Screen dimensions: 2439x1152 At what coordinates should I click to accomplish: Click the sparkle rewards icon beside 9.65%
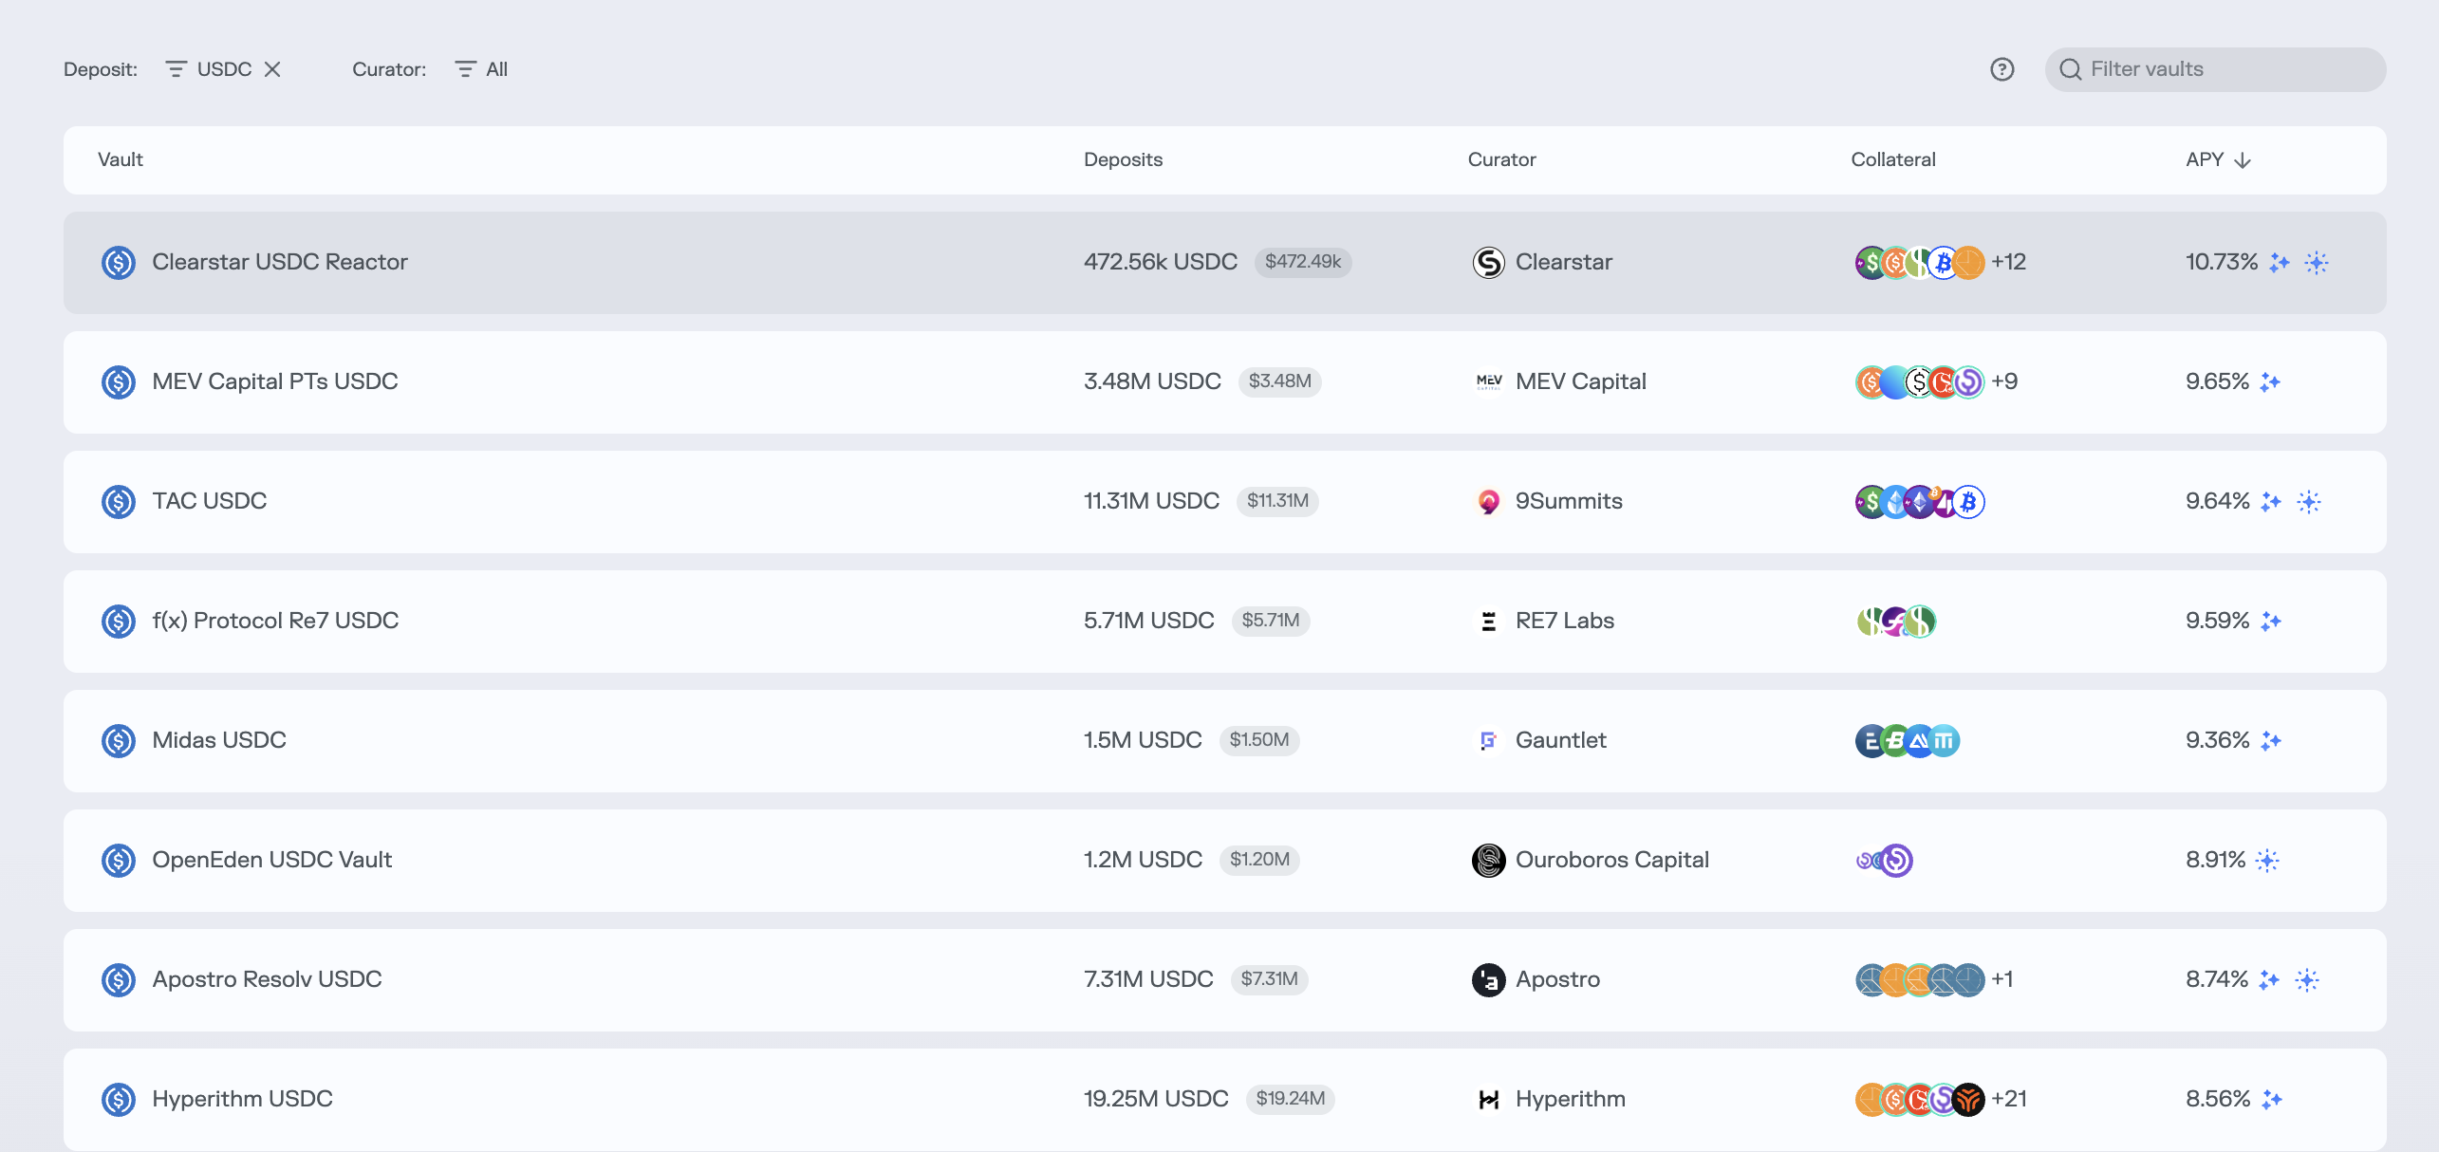point(2270,381)
